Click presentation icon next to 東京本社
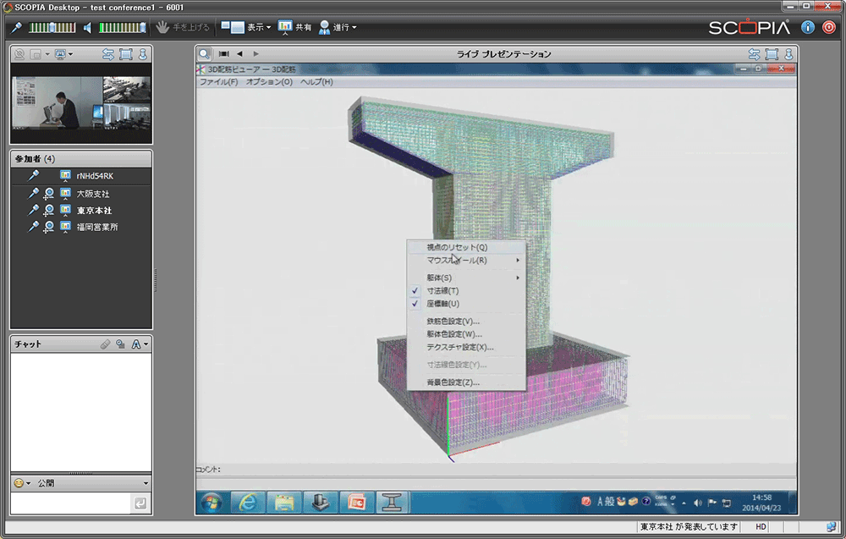This screenshot has height=539, width=846. click(x=65, y=211)
